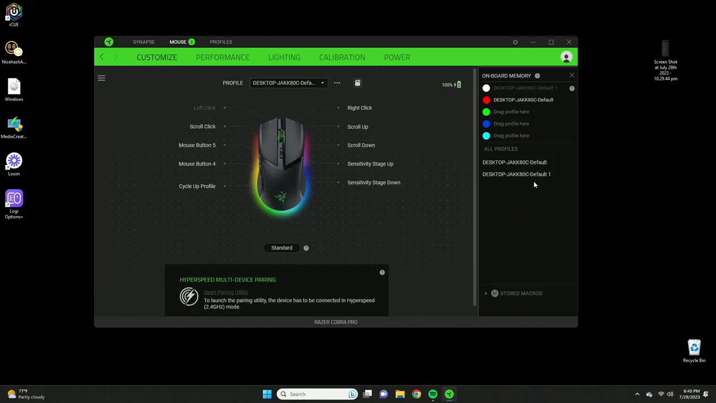Click the ON-BOARD MEMORY help icon
This screenshot has height=403, width=716.
click(536, 76)
